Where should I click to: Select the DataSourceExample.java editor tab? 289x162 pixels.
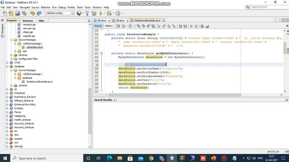point(147,21)
